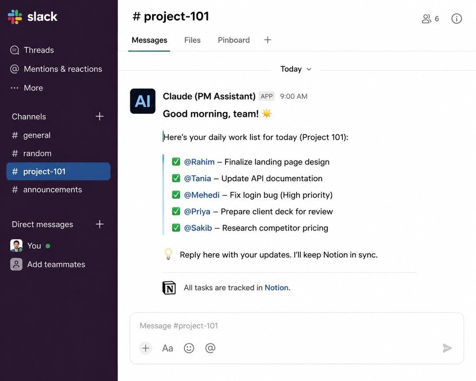476x381 pixels.
Task: Click the # project-101 channel title
Action: (x=171, y=16)
